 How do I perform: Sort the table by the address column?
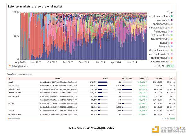(x=59, y=79)
